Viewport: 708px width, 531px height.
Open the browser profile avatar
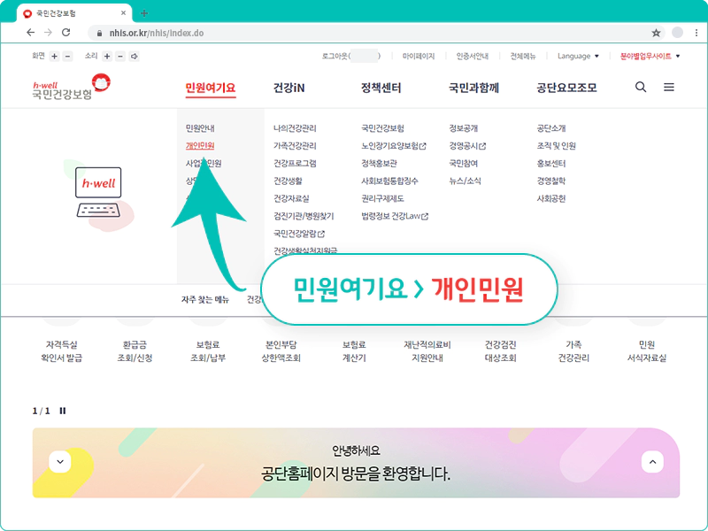pos(677,33)
